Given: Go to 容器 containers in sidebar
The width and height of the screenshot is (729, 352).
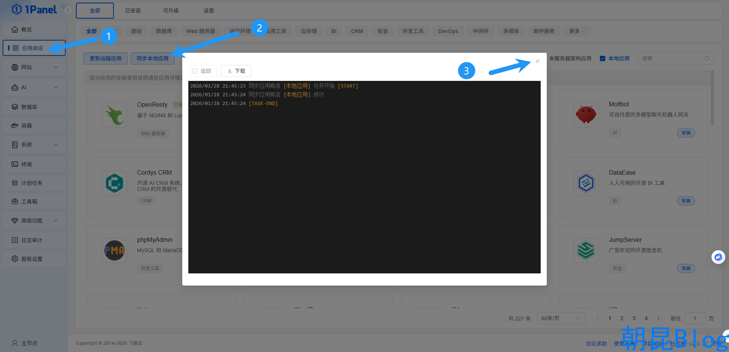Looking at the screenshot, I should 34,126.
